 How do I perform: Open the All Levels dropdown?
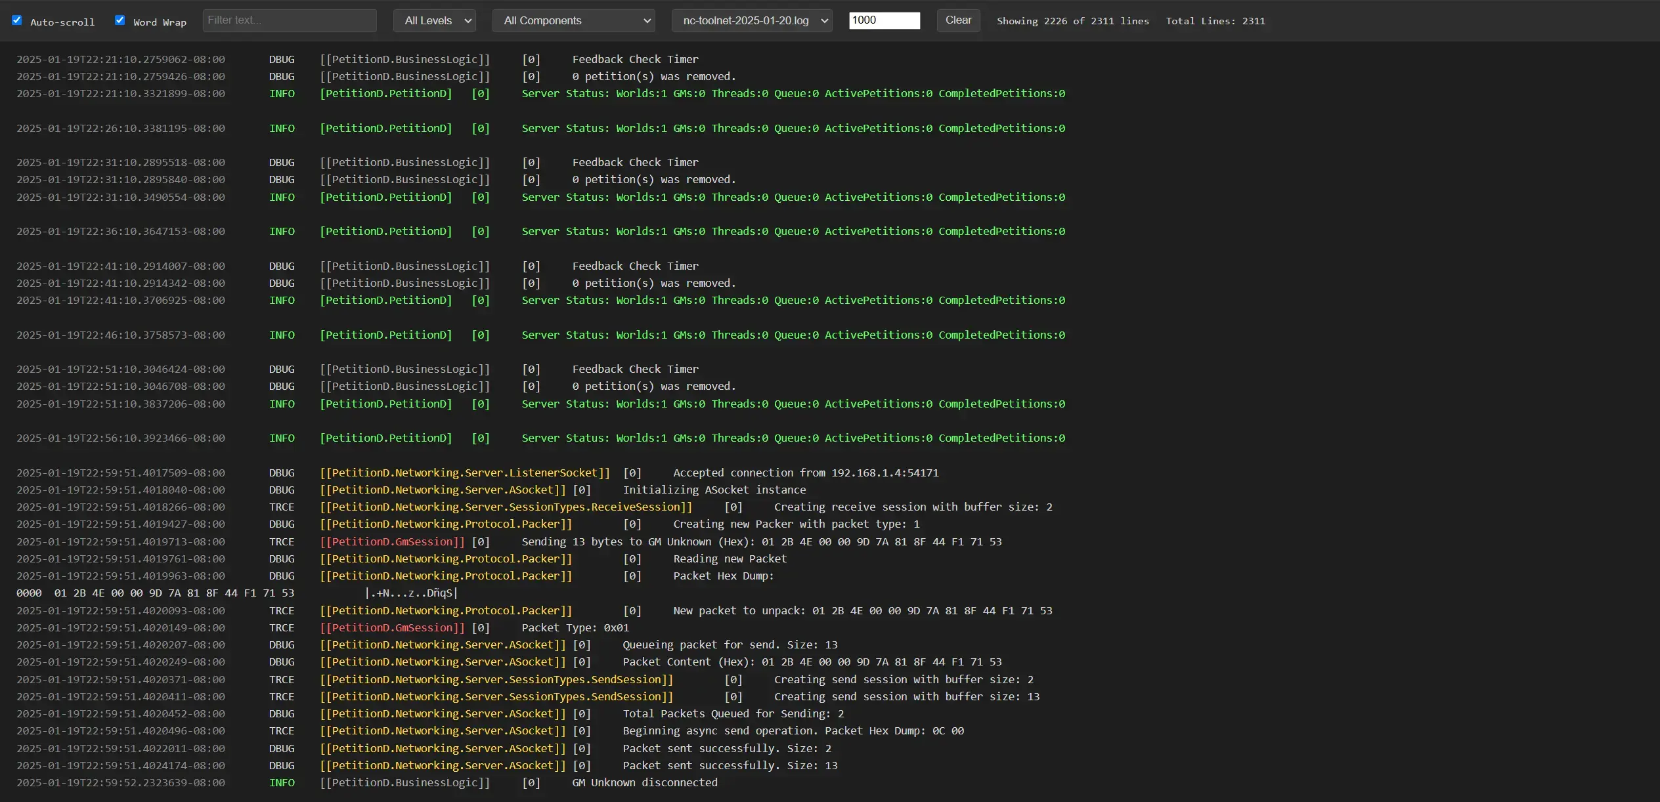tap(435, 20)
